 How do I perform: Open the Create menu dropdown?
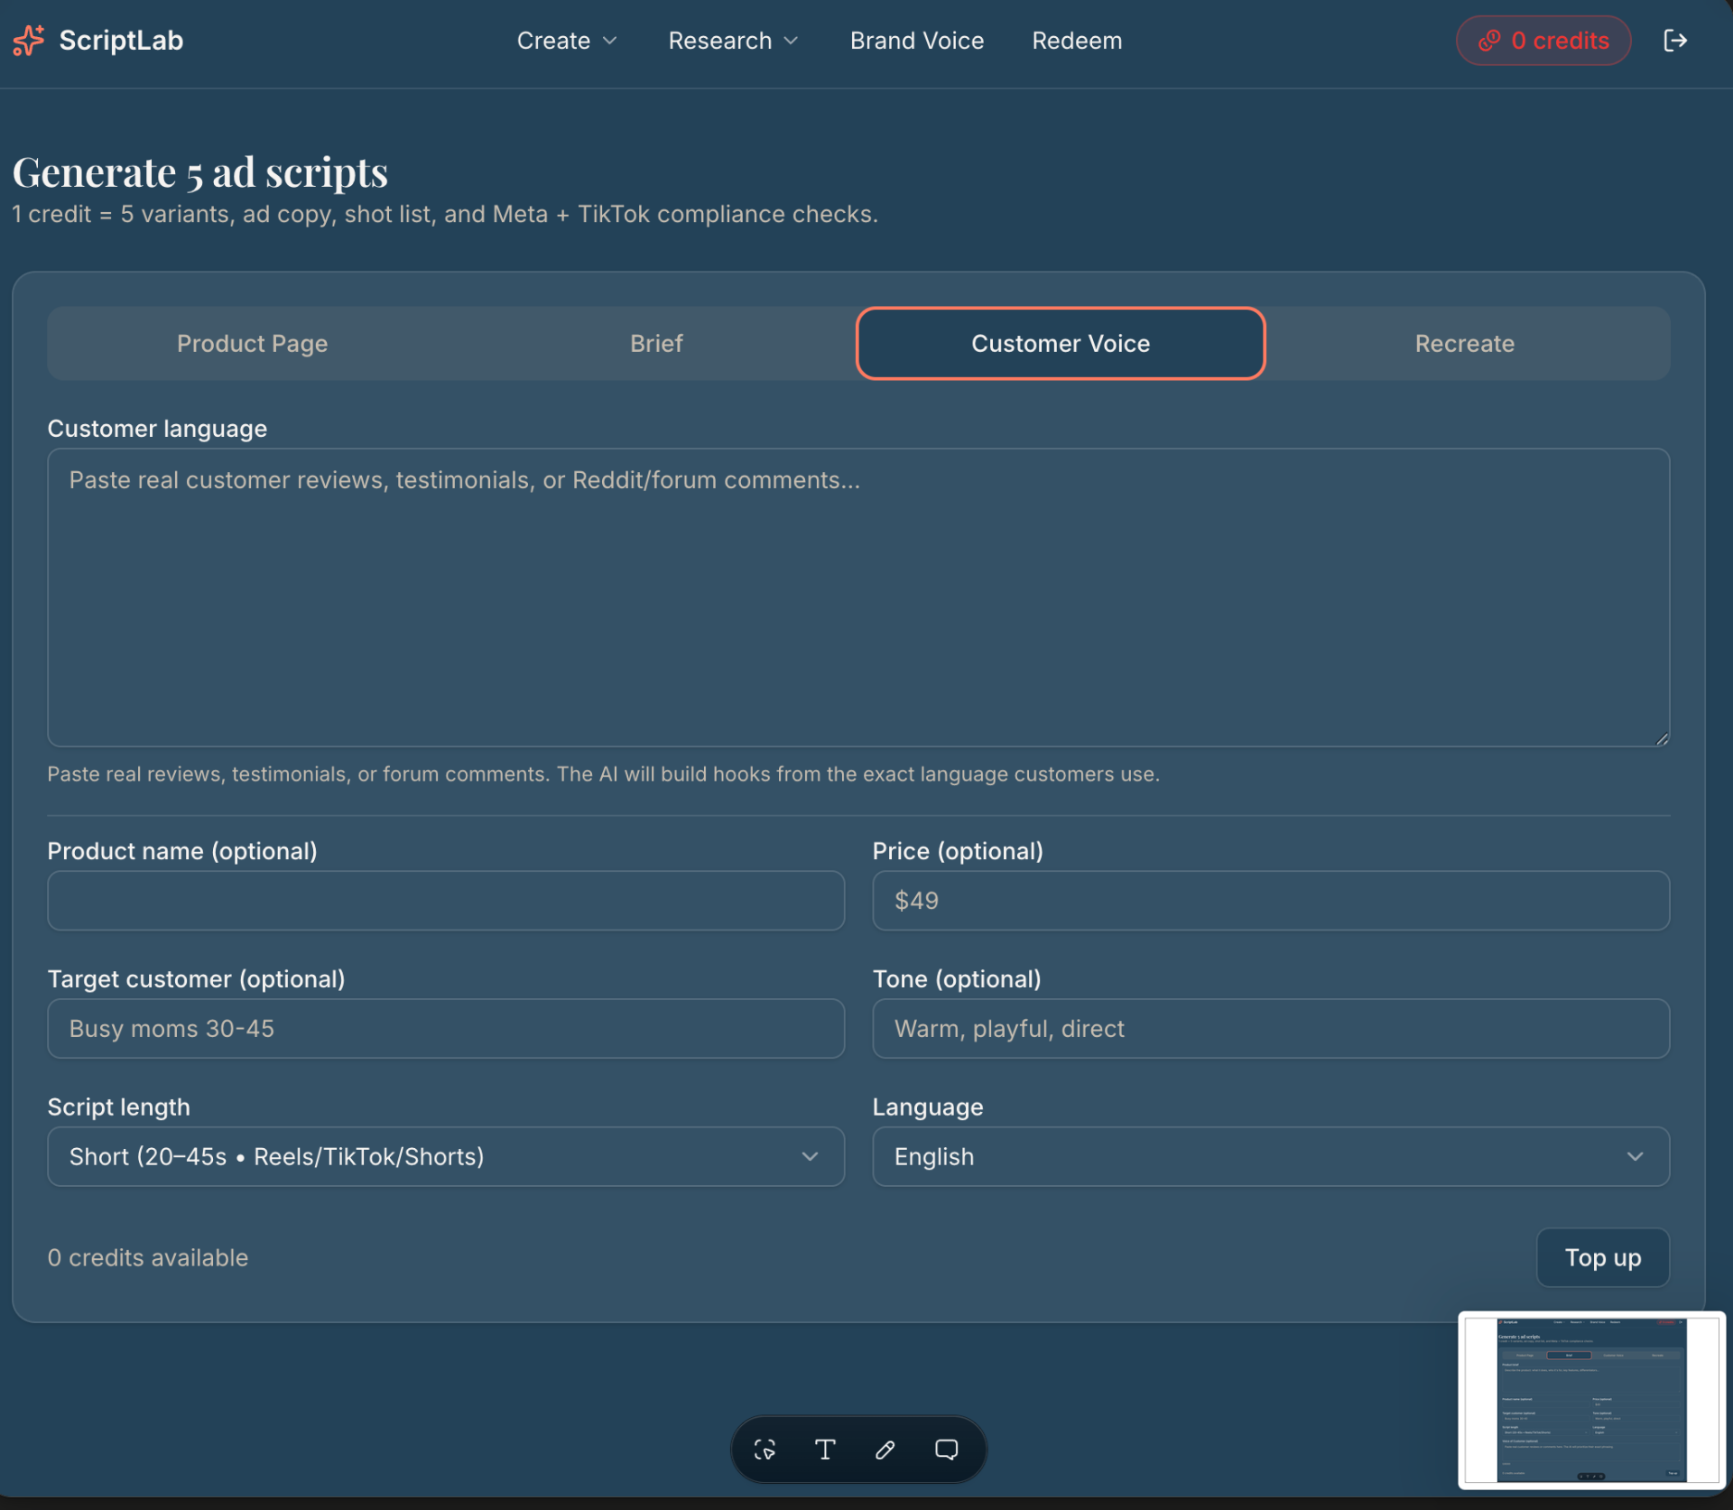point(567,41)
